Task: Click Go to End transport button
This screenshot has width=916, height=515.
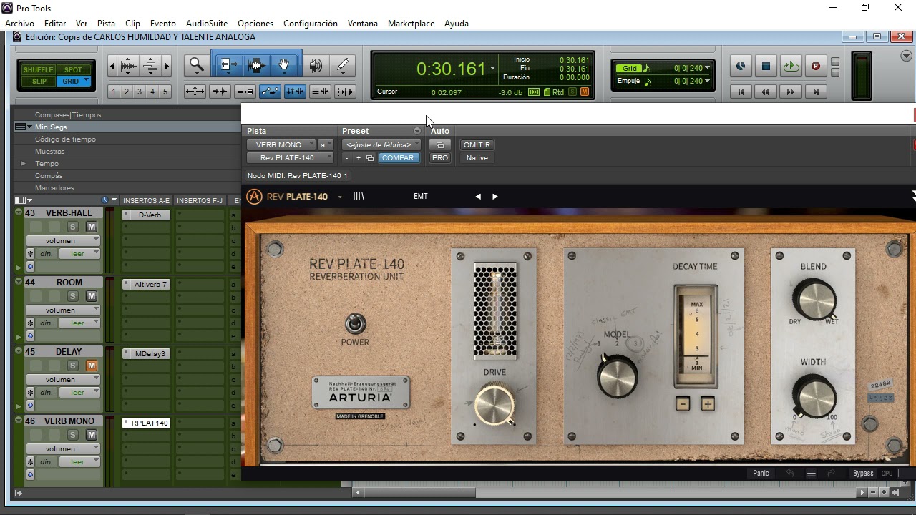Action: [x=816, y=92]
